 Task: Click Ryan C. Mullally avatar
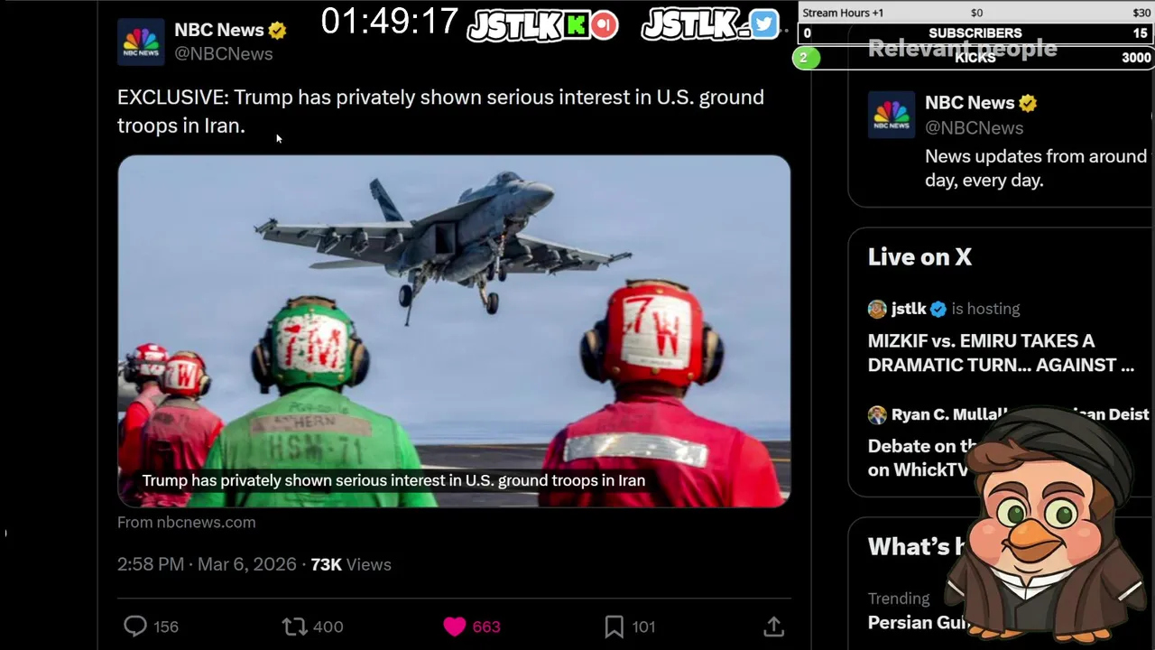coord(877,415)
